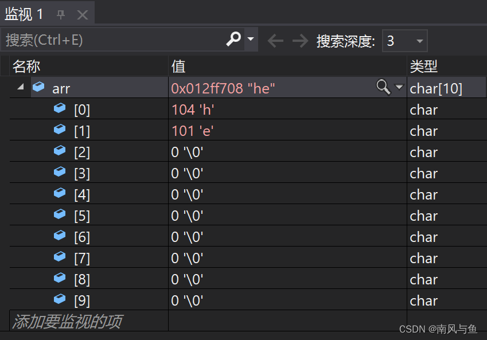Select the [0] element name
The width and height of the screenshot is (487, 340).
coord(82,110)
